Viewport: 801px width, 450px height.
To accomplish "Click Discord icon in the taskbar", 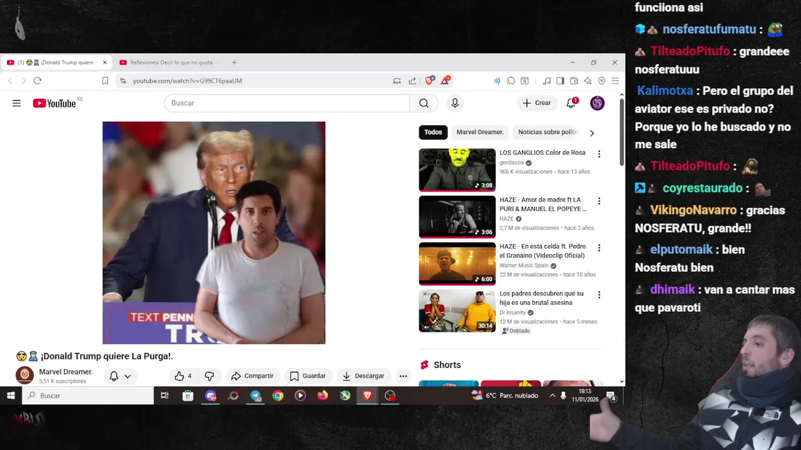I will pos(211,396).
